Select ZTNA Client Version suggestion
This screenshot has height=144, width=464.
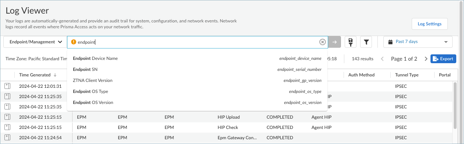197,80
